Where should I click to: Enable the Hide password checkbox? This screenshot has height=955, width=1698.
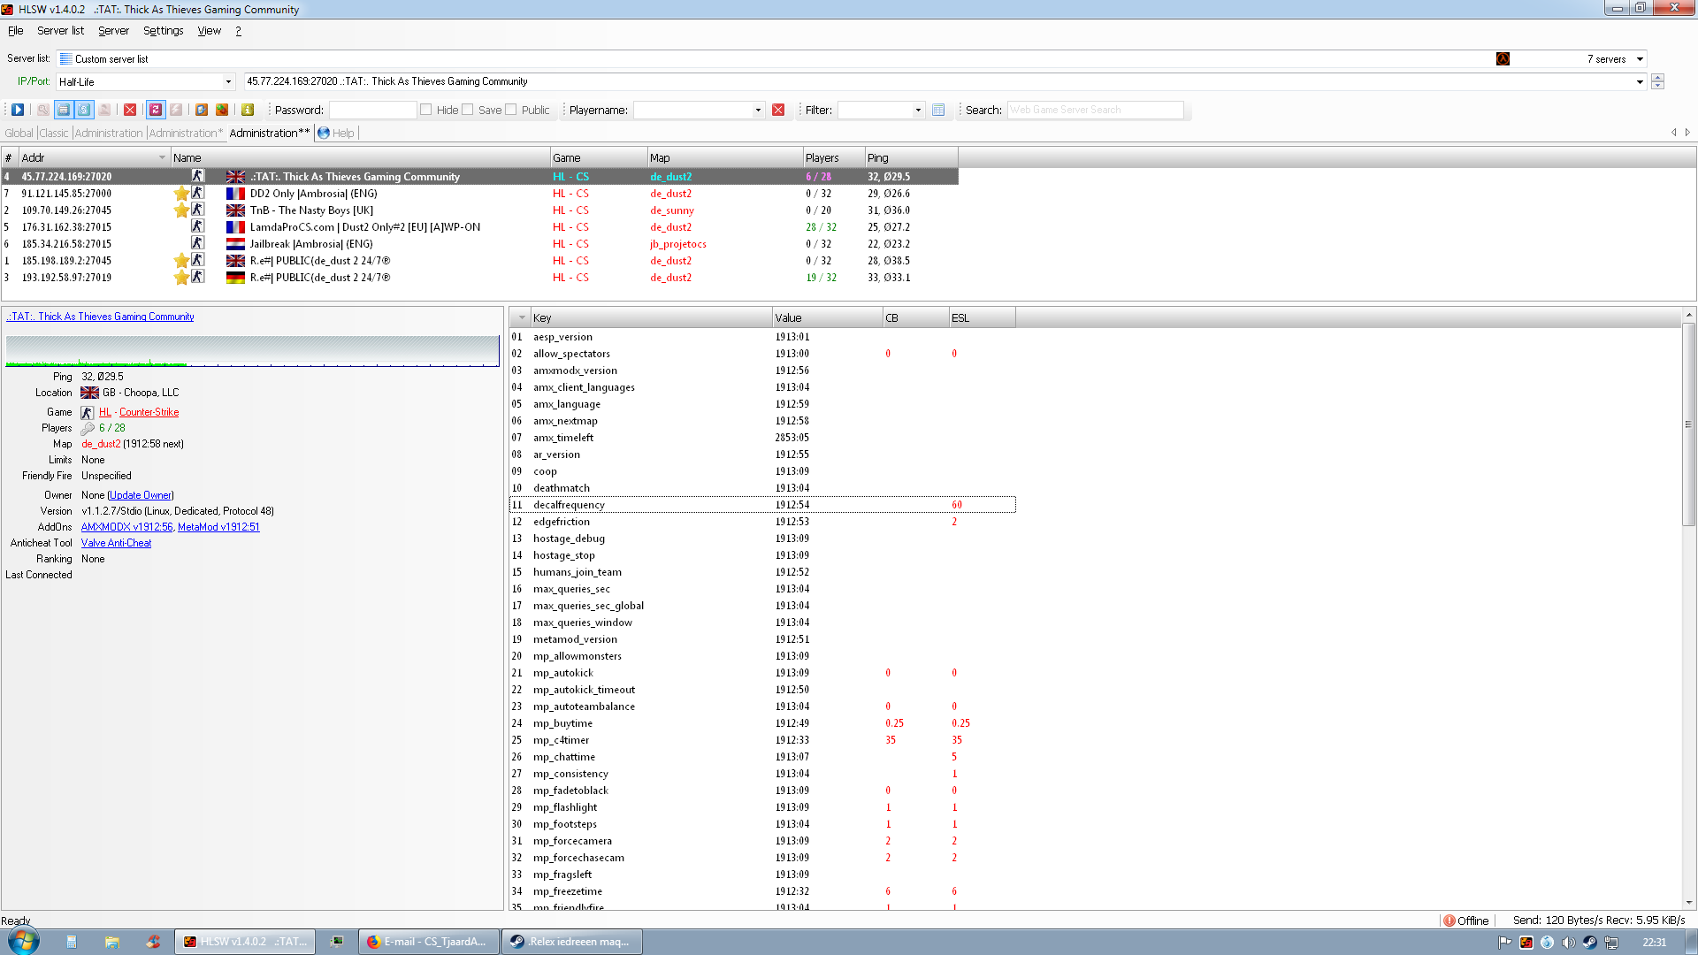426,110
